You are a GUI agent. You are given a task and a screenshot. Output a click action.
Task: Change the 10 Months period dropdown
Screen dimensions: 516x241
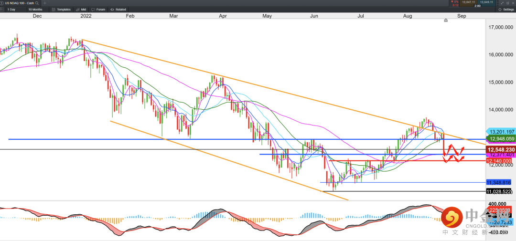pos(38,10)
